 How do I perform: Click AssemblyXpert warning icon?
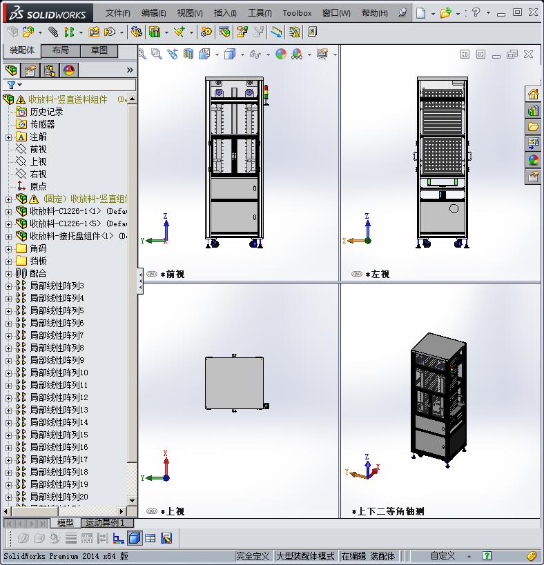(295, 32)
